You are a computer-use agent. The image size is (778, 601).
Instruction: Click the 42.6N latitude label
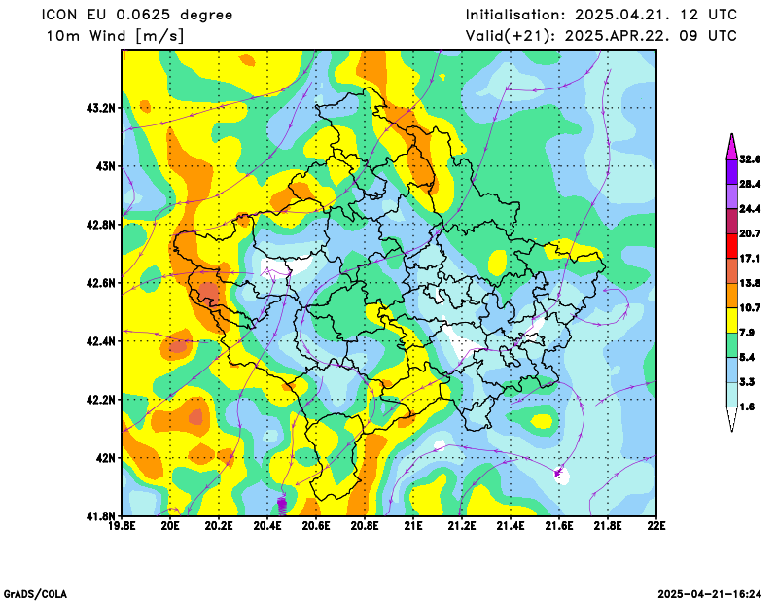coord(101,283)
